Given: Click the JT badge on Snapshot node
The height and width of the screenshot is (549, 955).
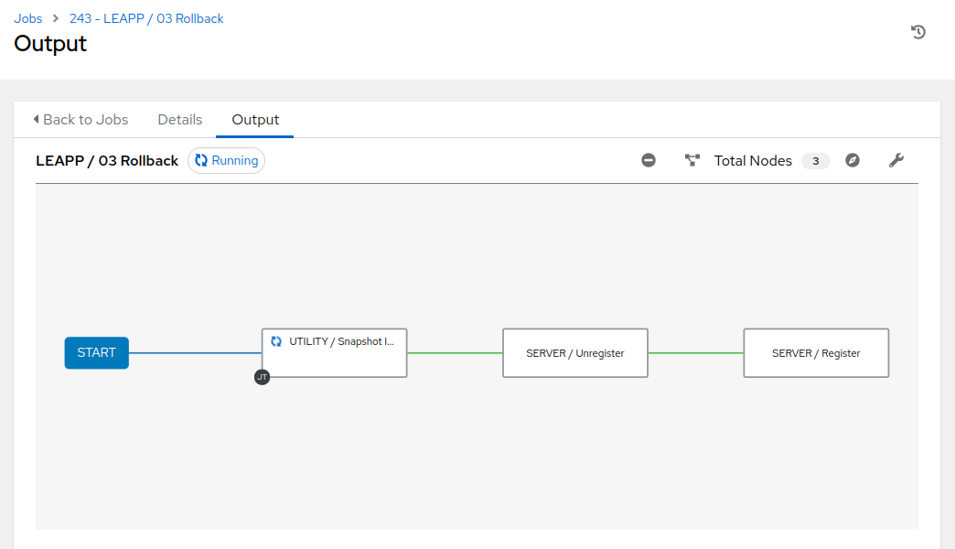Looking at the screenshot, I should 262,377.
